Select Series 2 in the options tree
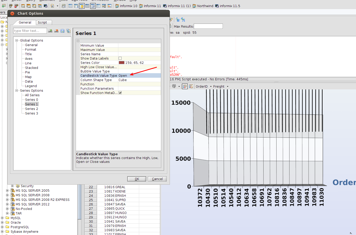 [x=31, y=109]
